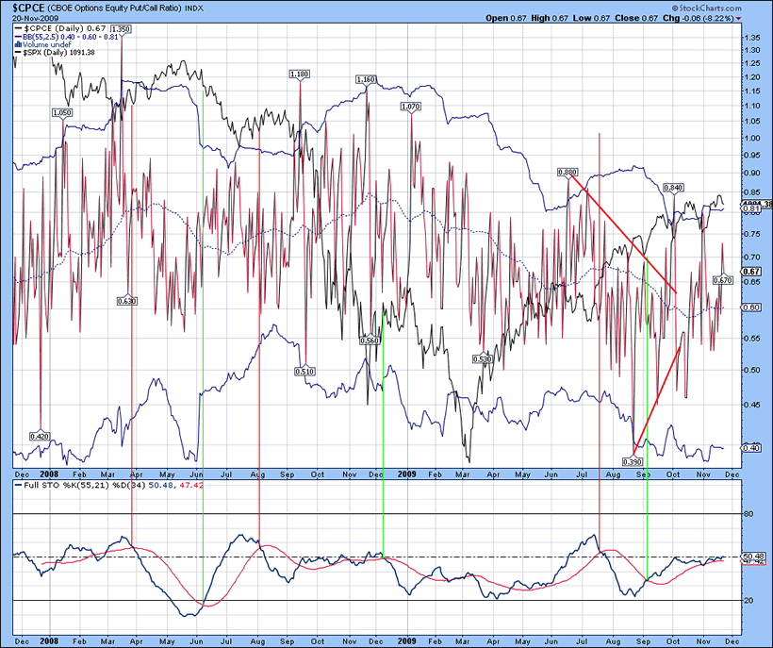Click the 0.880 callout near the trendline
This screenshot has height=648, width=773.
pyautogui.click(x=567, y=173)
